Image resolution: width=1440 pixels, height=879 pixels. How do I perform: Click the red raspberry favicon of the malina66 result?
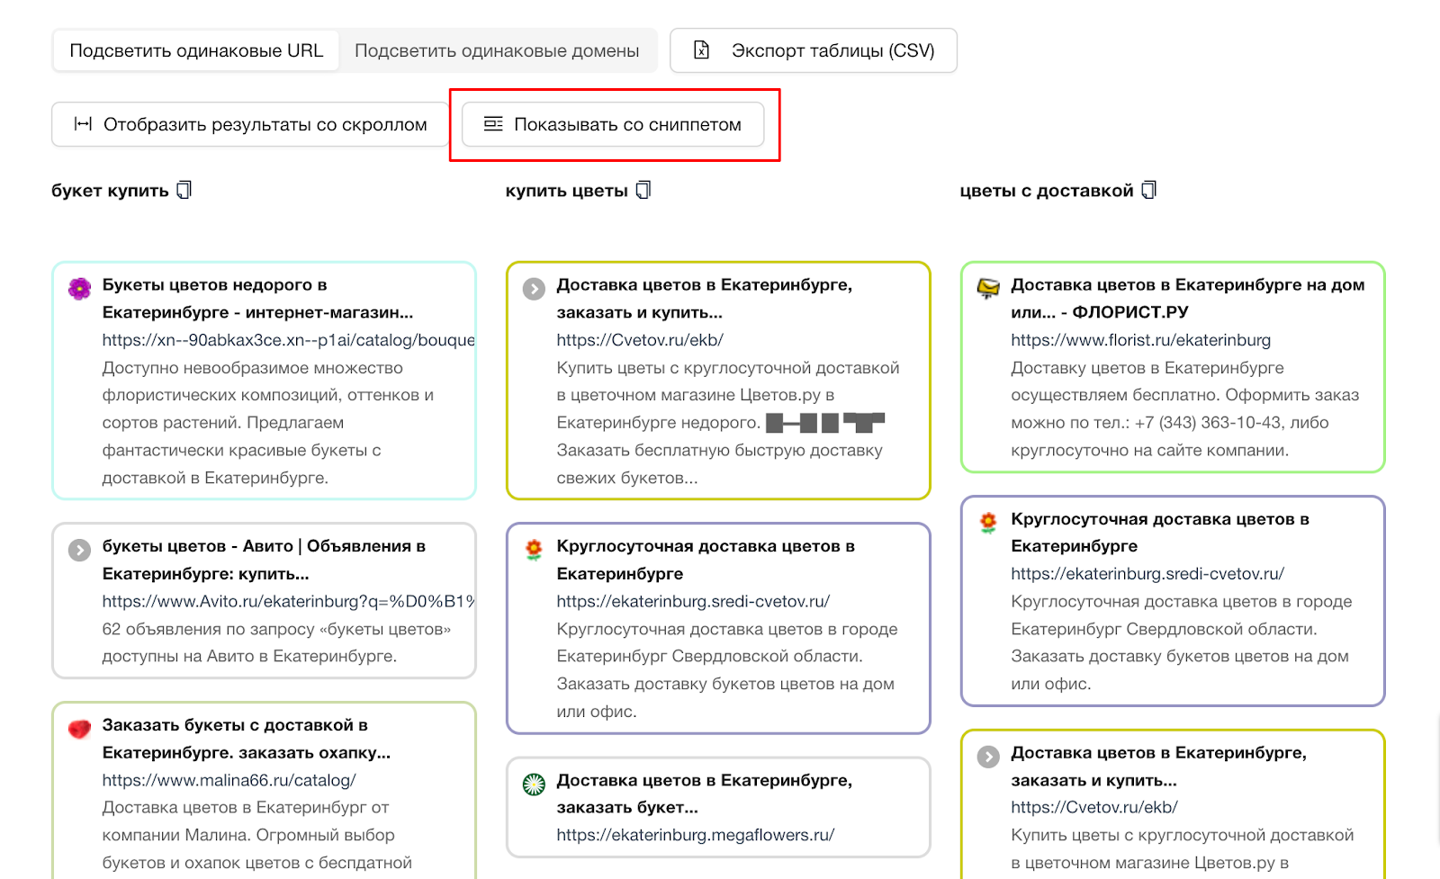(x=80, y=729)
